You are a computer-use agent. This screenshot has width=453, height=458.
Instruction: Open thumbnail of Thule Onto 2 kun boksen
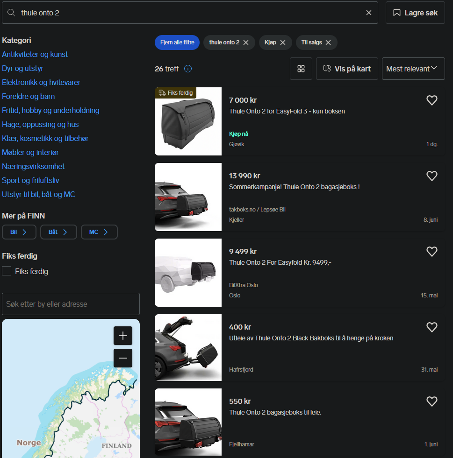[x=188, y=121]
